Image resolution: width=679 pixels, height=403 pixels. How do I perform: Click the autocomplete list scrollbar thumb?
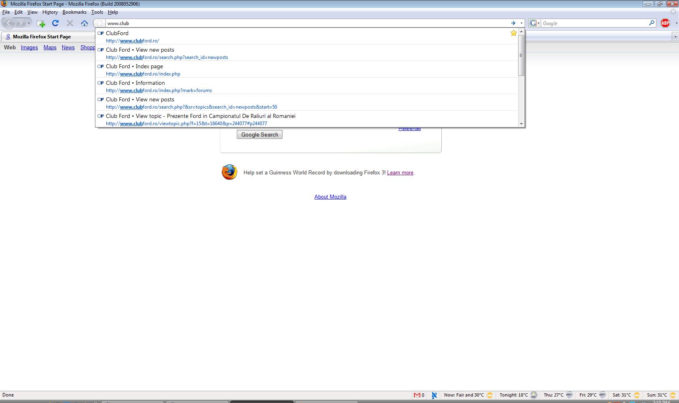click(x=521, y=55)
